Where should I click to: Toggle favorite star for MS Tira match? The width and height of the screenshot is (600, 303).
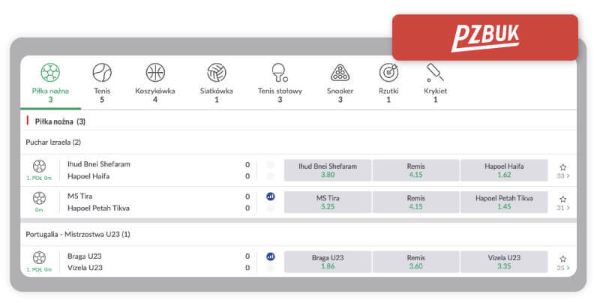pos(562,198)
